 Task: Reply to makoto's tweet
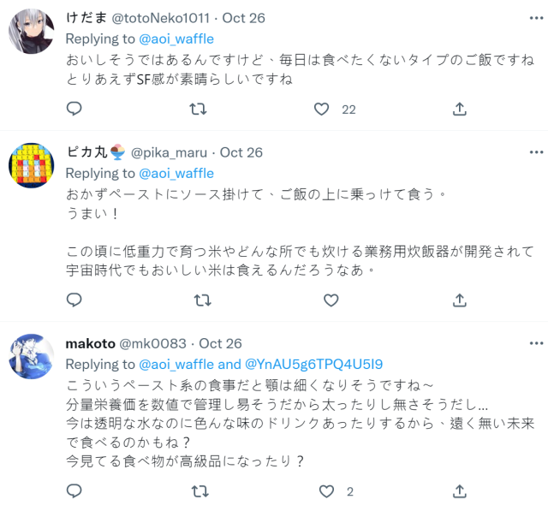tap(74, 491)
